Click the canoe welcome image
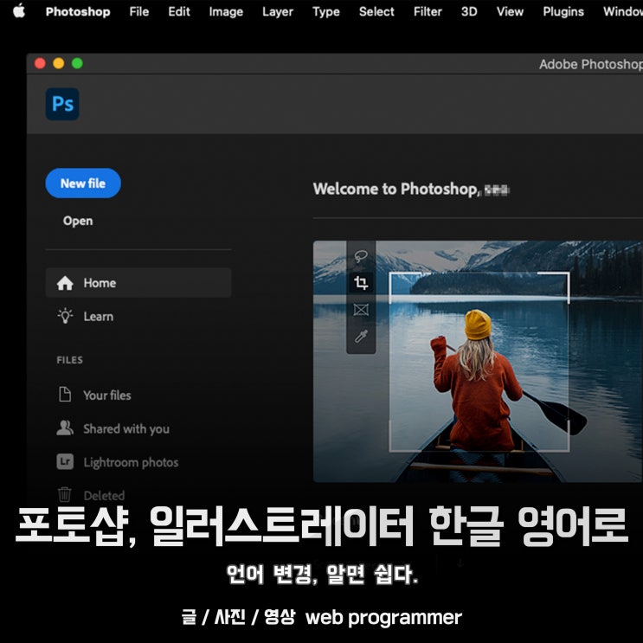 [479, 362]
